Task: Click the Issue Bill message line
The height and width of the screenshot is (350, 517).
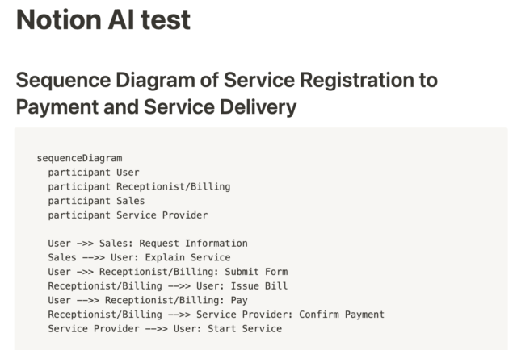Action: point(168,285)
